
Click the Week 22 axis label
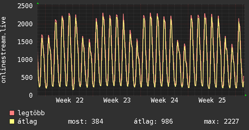coord(70,100)
